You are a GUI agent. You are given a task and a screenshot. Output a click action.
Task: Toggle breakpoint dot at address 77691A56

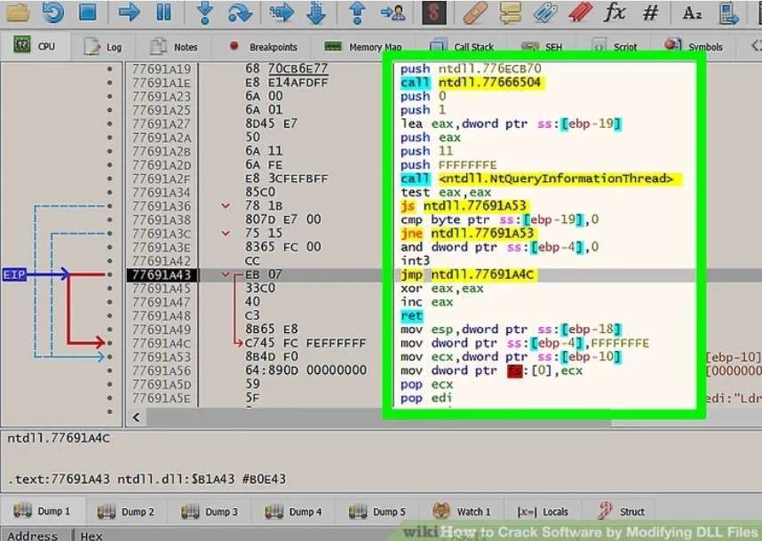point(110,370)
